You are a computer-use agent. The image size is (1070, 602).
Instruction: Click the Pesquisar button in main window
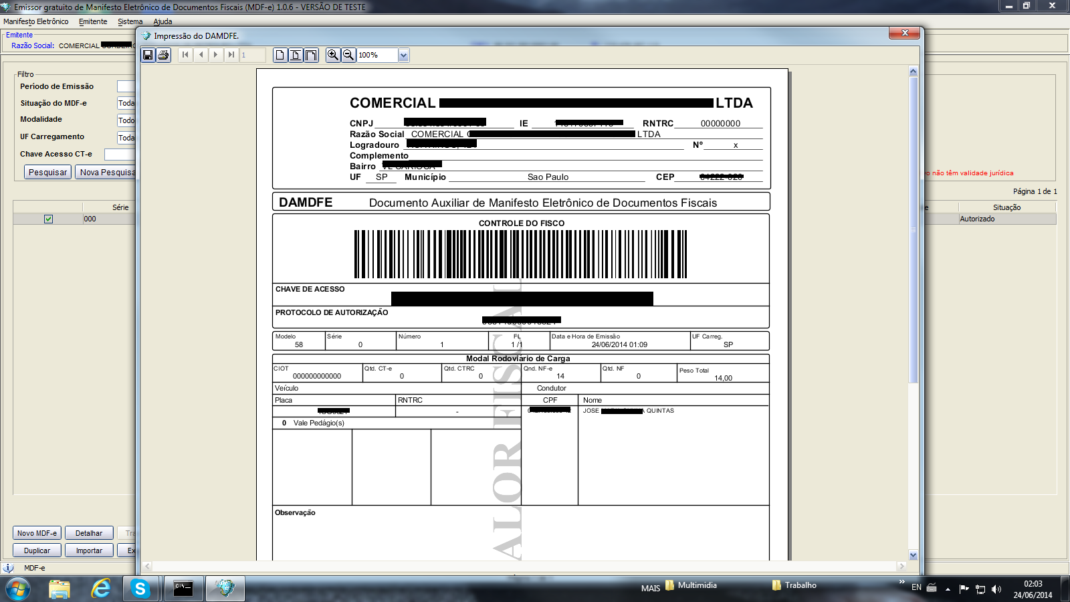click(x=48, y=172)
